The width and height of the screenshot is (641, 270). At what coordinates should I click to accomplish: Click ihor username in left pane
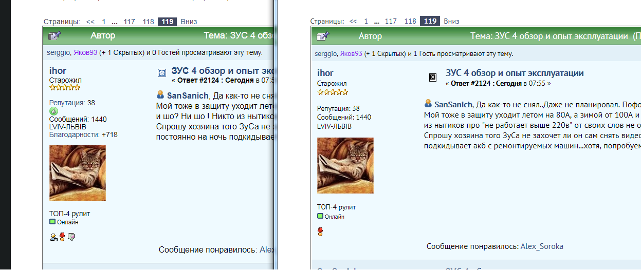click(58, 71)
